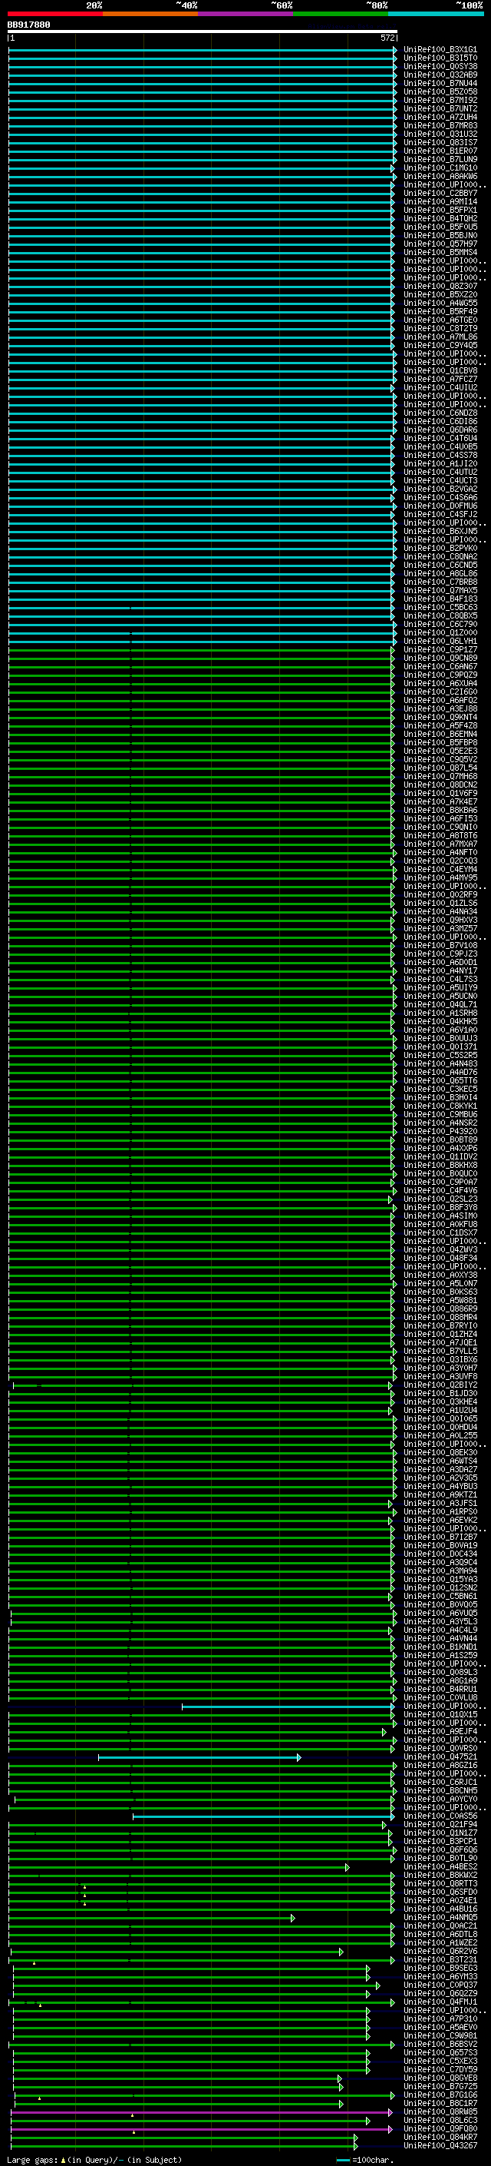
Task: Click the UniRef100_C1MG10 hit name
Action: point(440,168)
